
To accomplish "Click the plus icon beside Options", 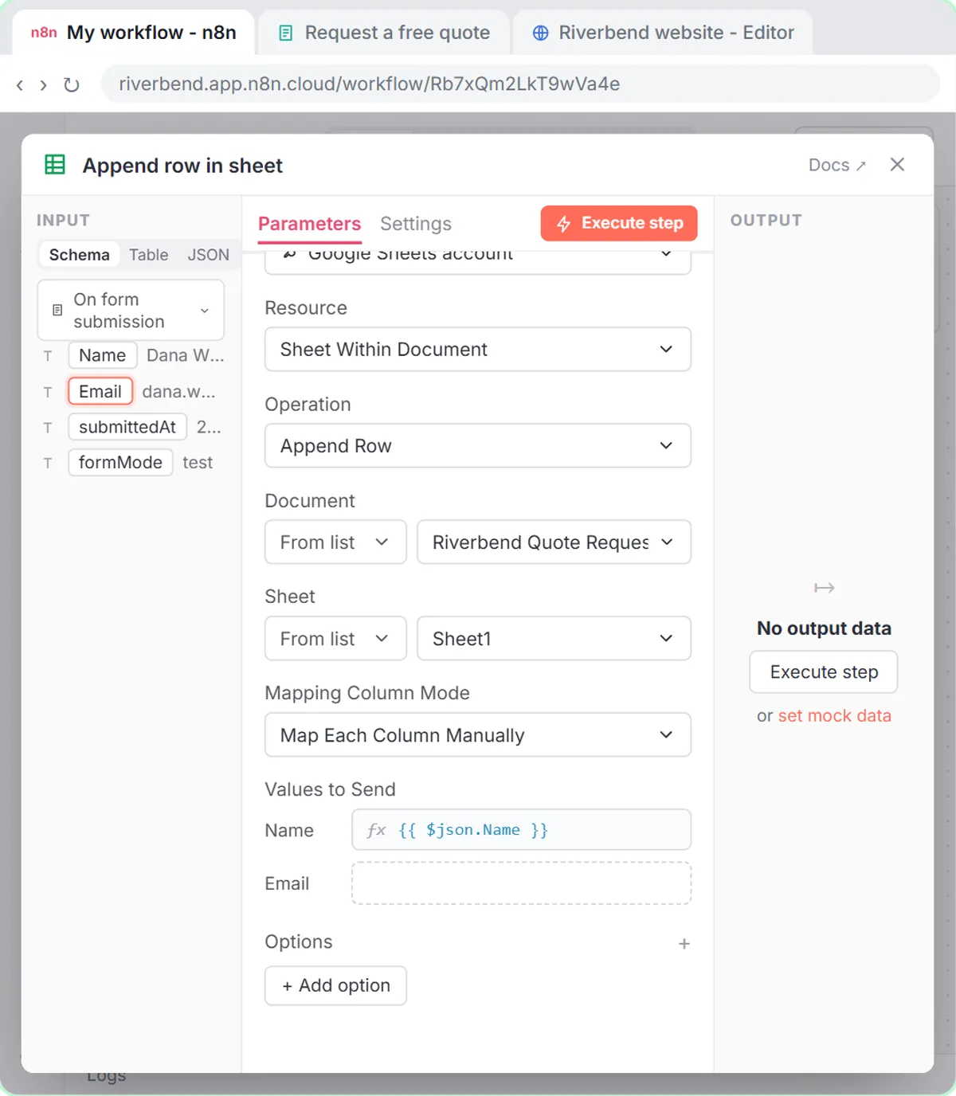I will click(684, 944).
